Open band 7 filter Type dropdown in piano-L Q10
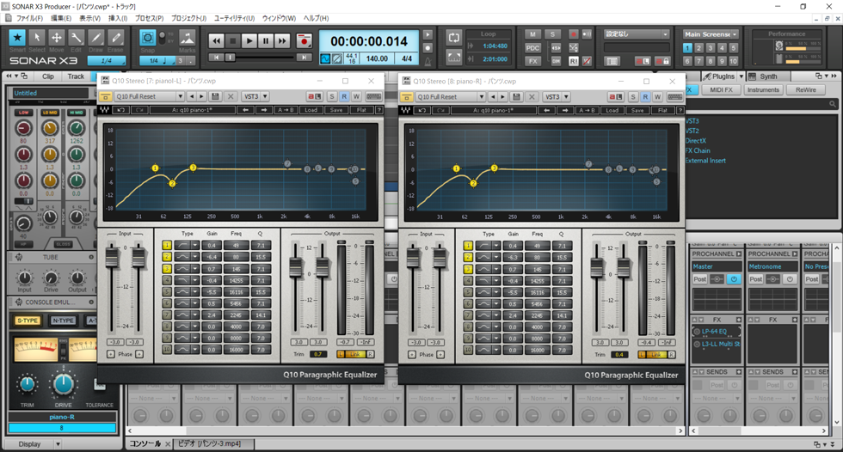 click(195, 315)
